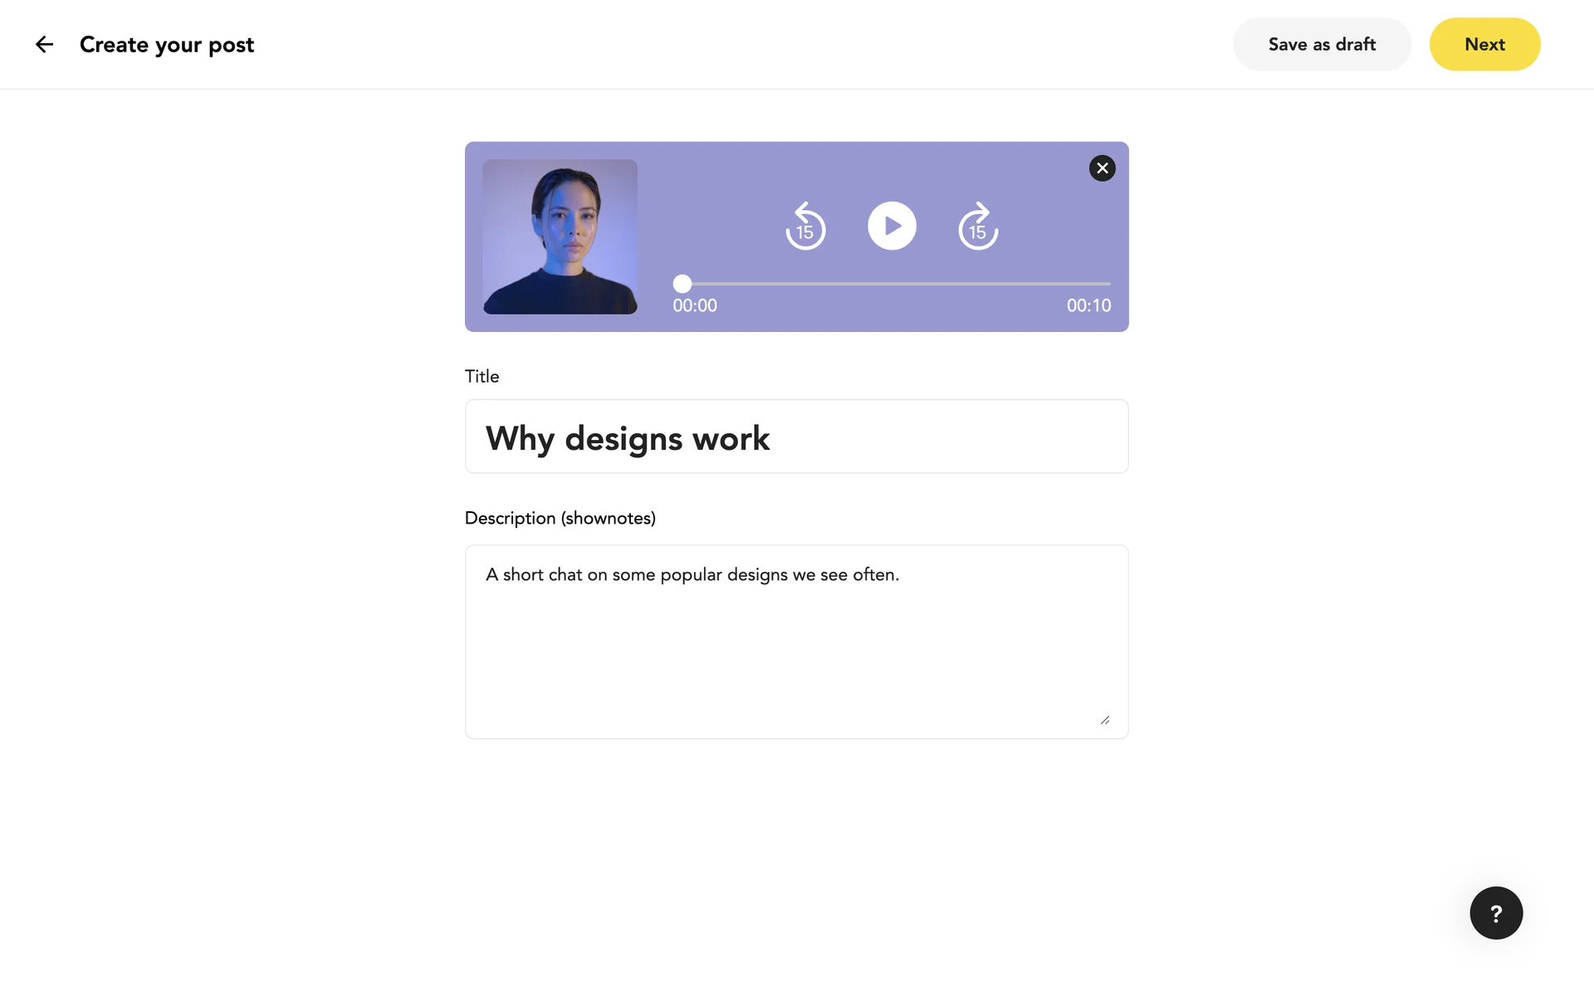Click the back arrow icon
The image size is (1594, 996).
coord(44,45)
